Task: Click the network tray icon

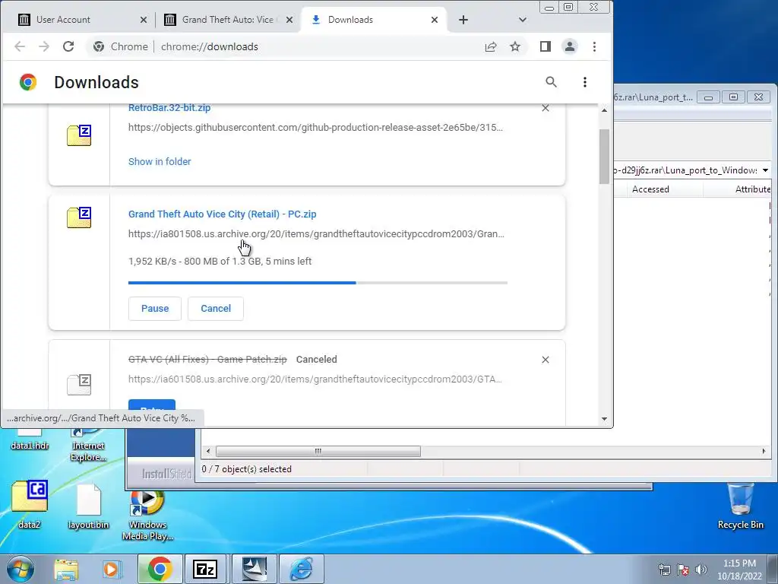Action: coord(664,570)
